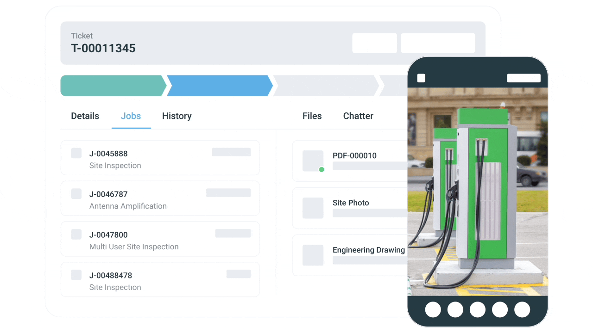Tick the checkbox for Multi User Site Inspection
593x333 pixels.
76,234
